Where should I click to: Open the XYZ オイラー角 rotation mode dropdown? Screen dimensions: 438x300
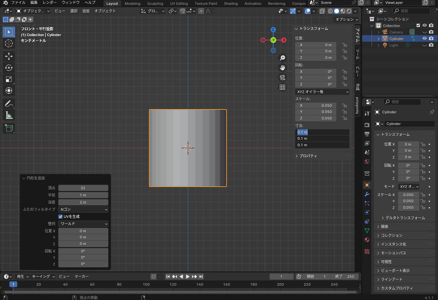point(322,92)
